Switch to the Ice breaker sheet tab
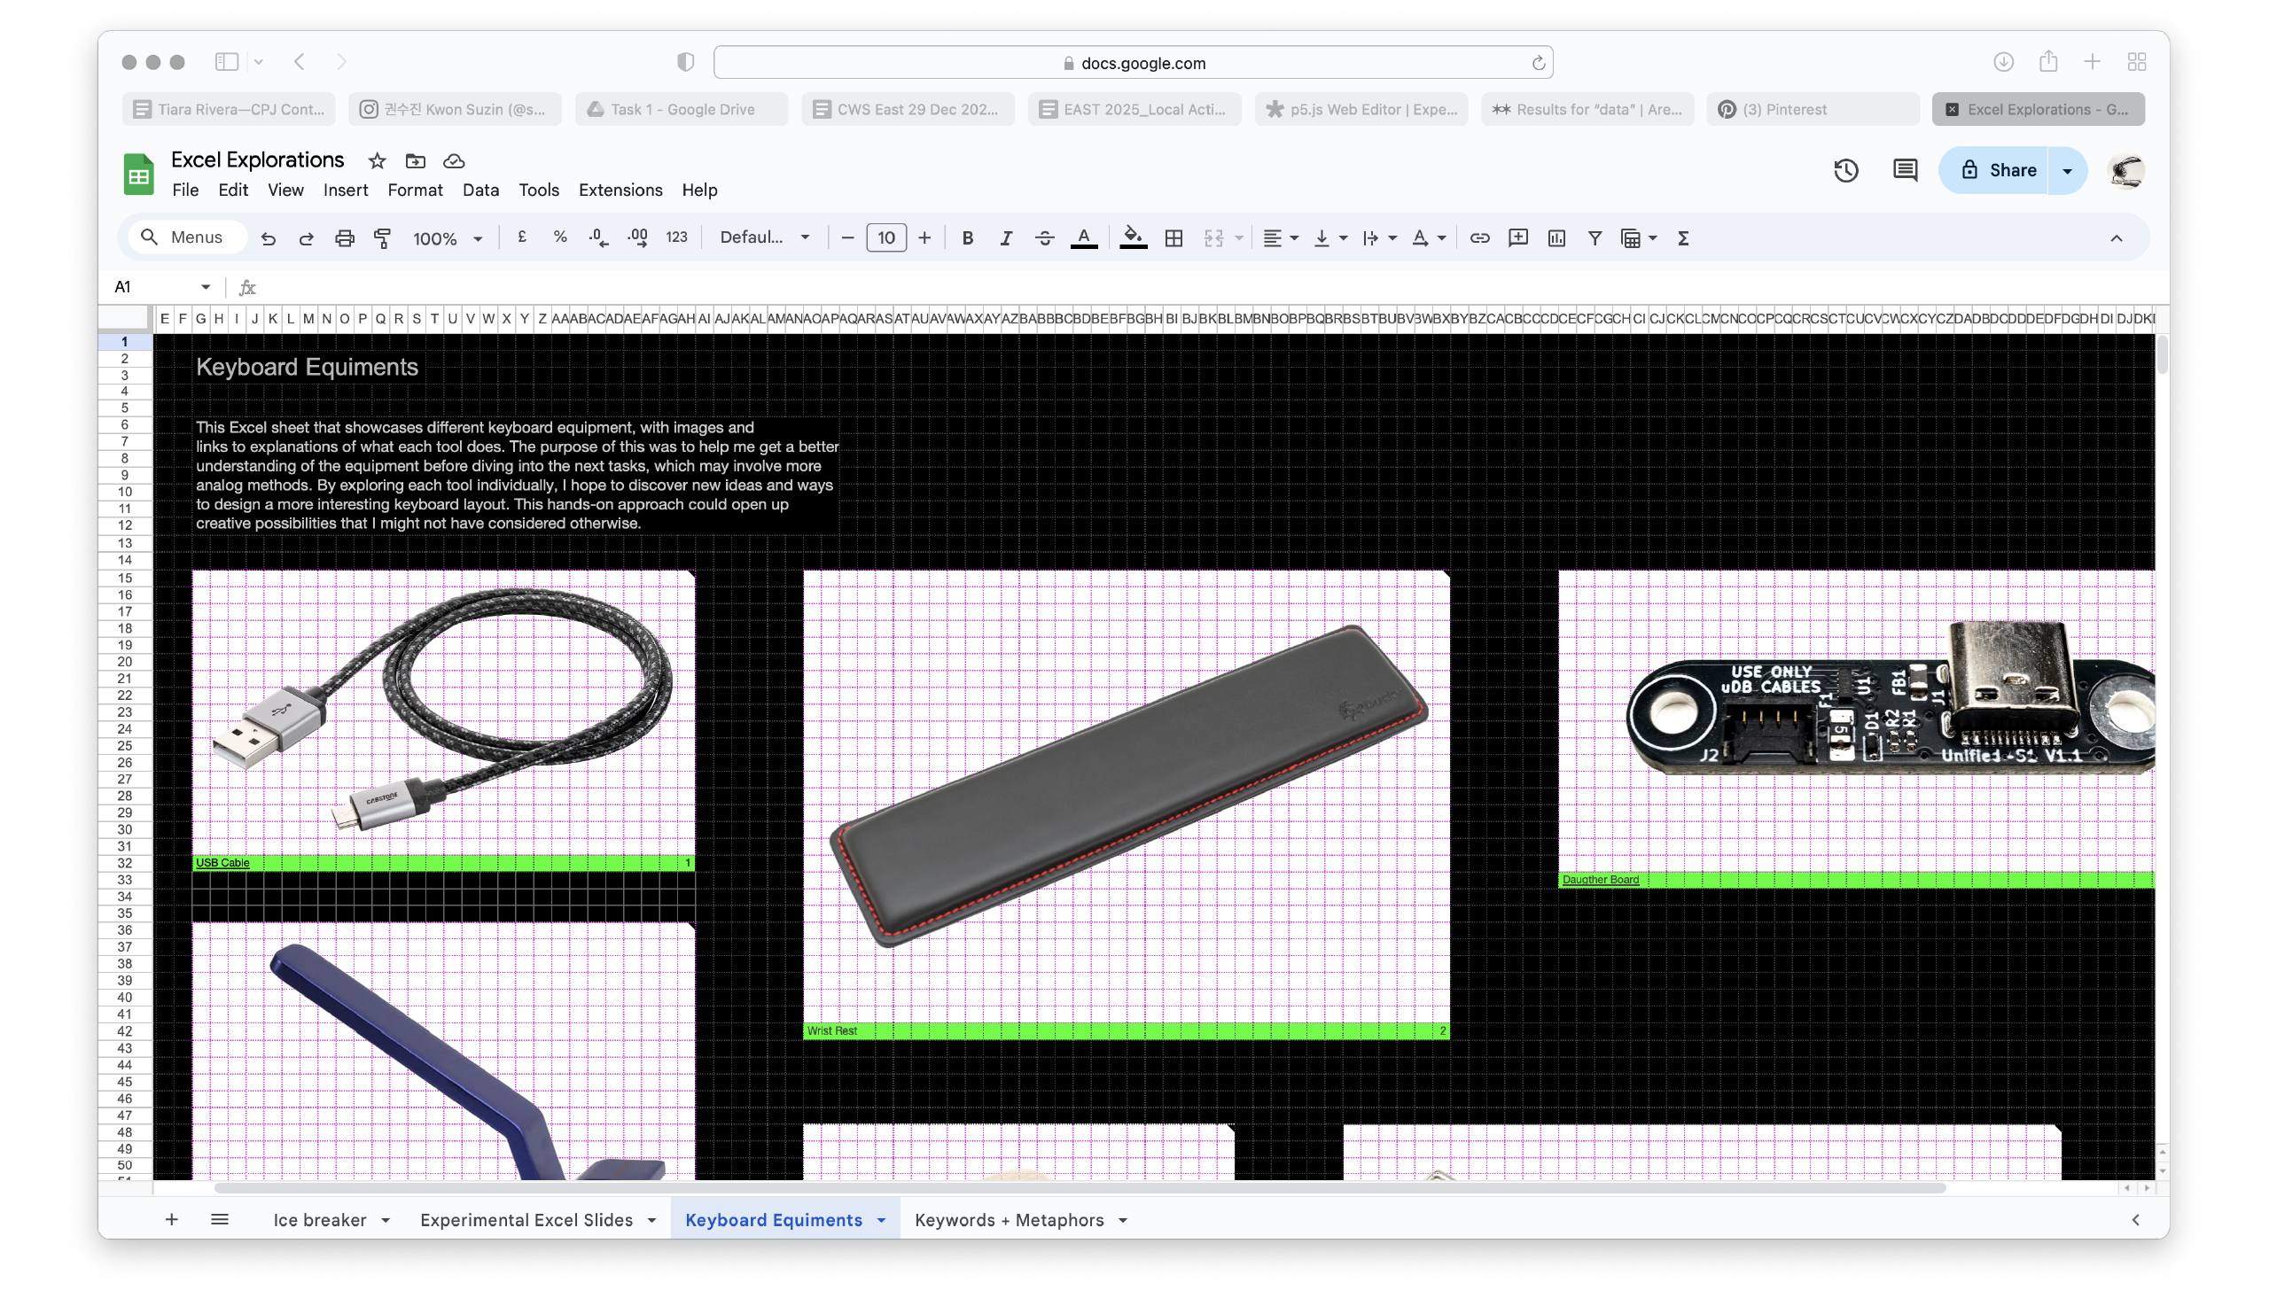 click(x=320, y=1219)
